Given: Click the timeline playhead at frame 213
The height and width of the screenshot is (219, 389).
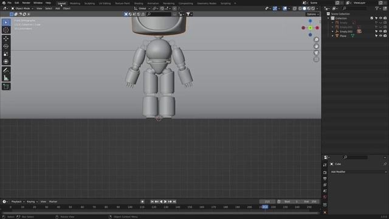Looking at the screenshot, I should point(265,207).
